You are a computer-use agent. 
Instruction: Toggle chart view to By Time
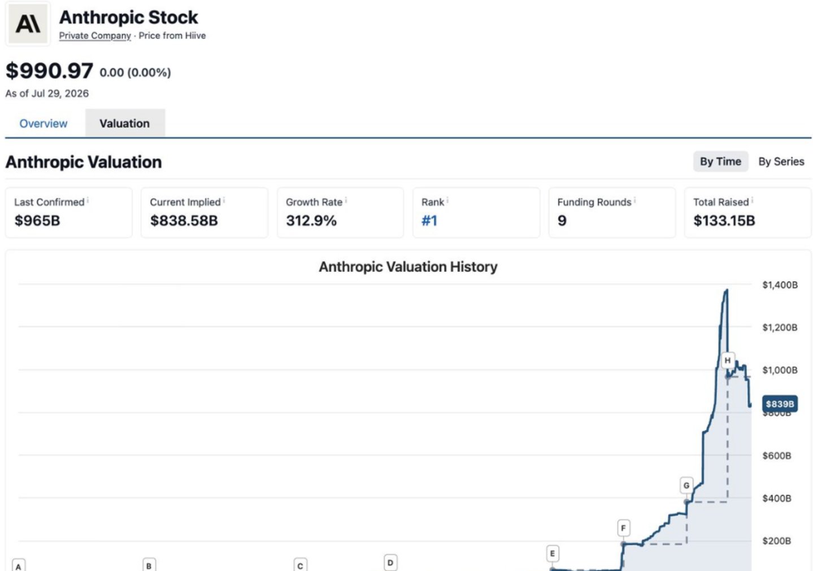pyautogui.click(x=720, y=162)
